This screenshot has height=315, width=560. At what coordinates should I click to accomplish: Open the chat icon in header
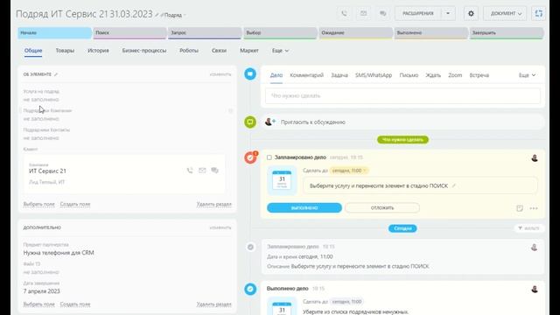[x=382, y=14]
